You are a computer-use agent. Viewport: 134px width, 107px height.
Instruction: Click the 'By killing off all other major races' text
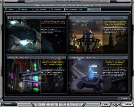coord(53,22)
